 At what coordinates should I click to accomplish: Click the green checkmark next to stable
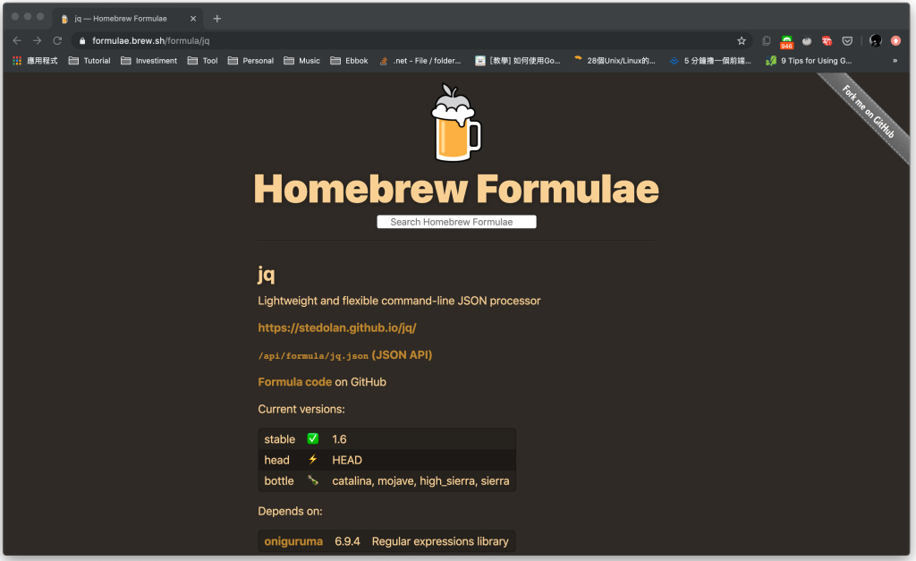312,438
